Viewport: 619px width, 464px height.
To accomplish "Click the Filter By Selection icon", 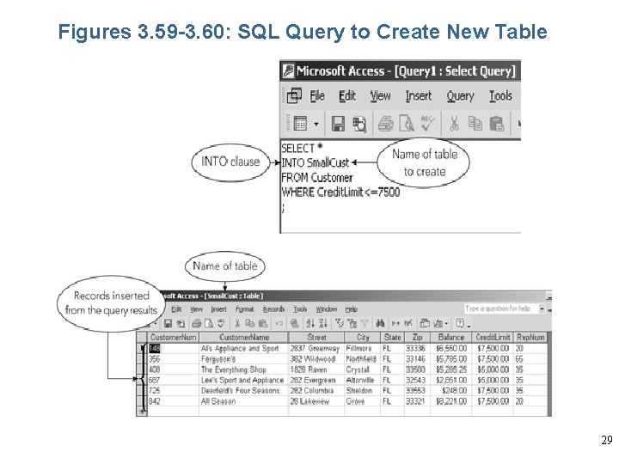I will coord(340,324).
